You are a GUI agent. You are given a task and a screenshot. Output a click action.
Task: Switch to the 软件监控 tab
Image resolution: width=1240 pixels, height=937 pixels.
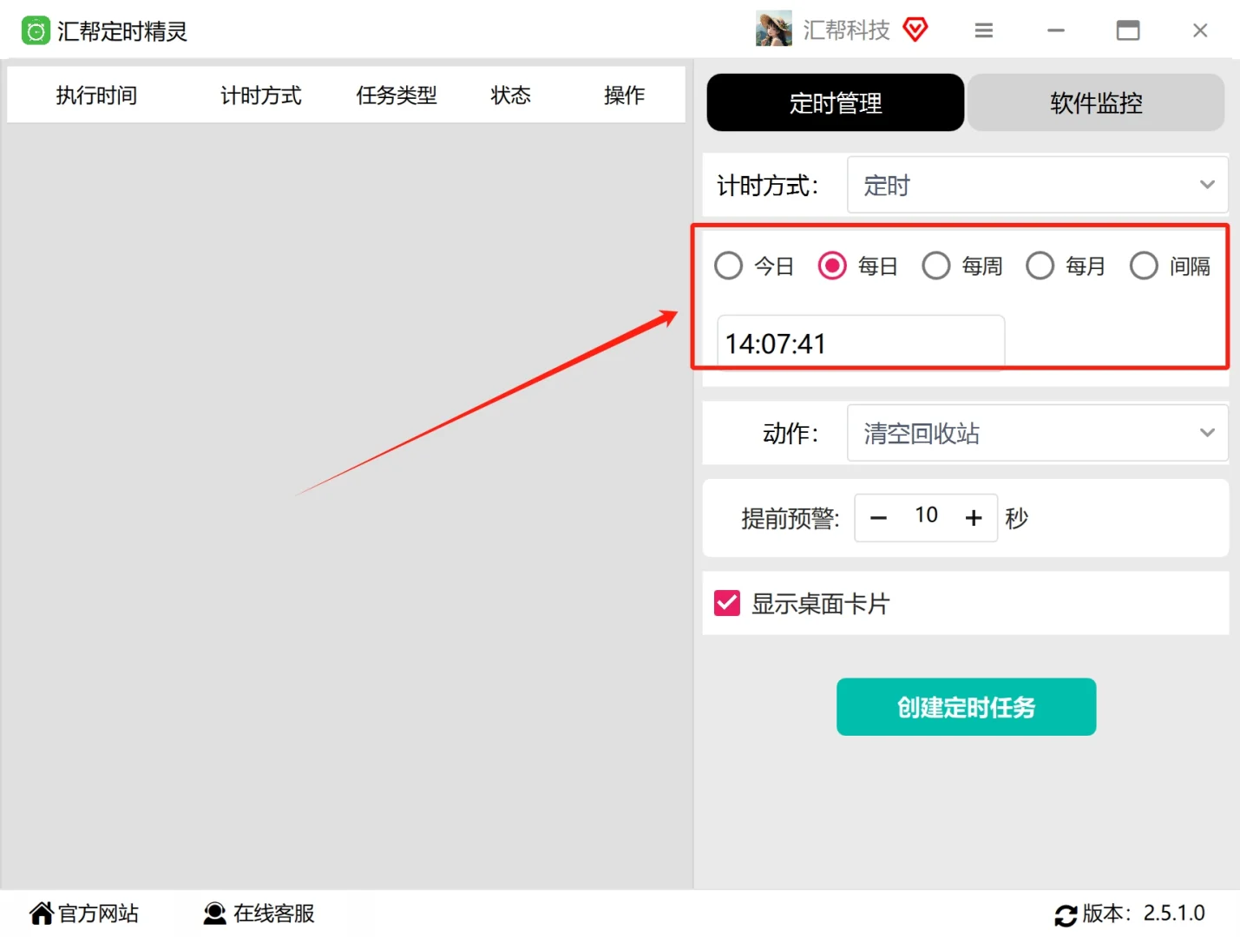[1096, 102]
